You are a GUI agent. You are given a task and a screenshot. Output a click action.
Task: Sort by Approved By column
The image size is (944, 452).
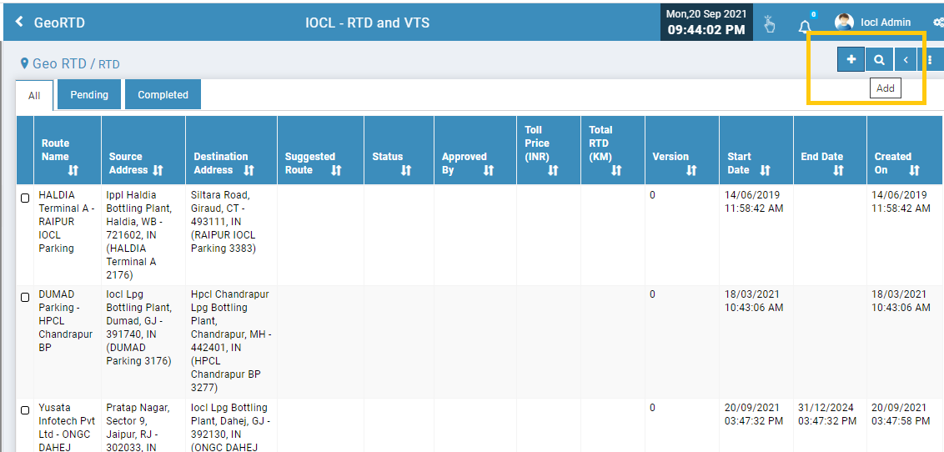point(488,170)
